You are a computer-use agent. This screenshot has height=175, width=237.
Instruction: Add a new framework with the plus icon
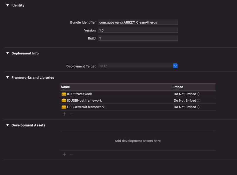coord(64,113)
